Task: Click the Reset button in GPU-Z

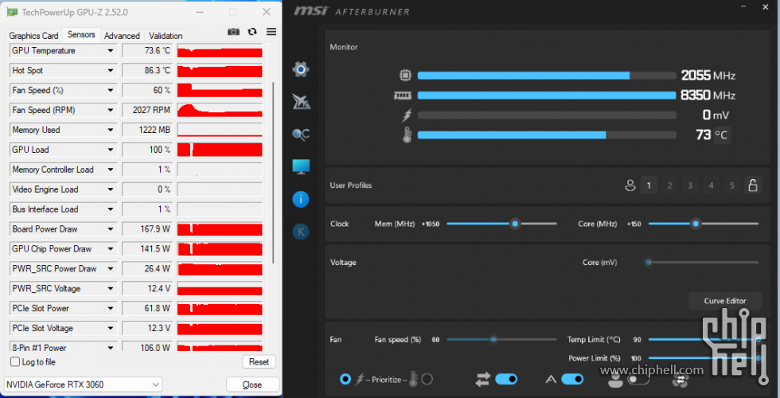Action: tap(259, 361)
